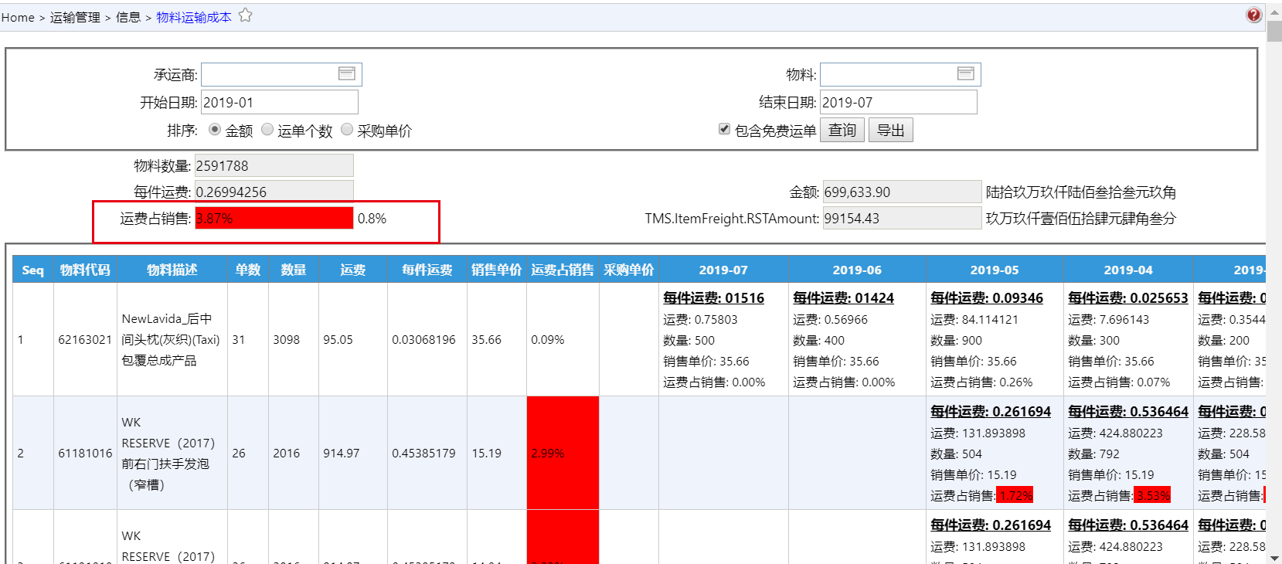
Task: Click the Seq column header
Action: pos(33,270)
